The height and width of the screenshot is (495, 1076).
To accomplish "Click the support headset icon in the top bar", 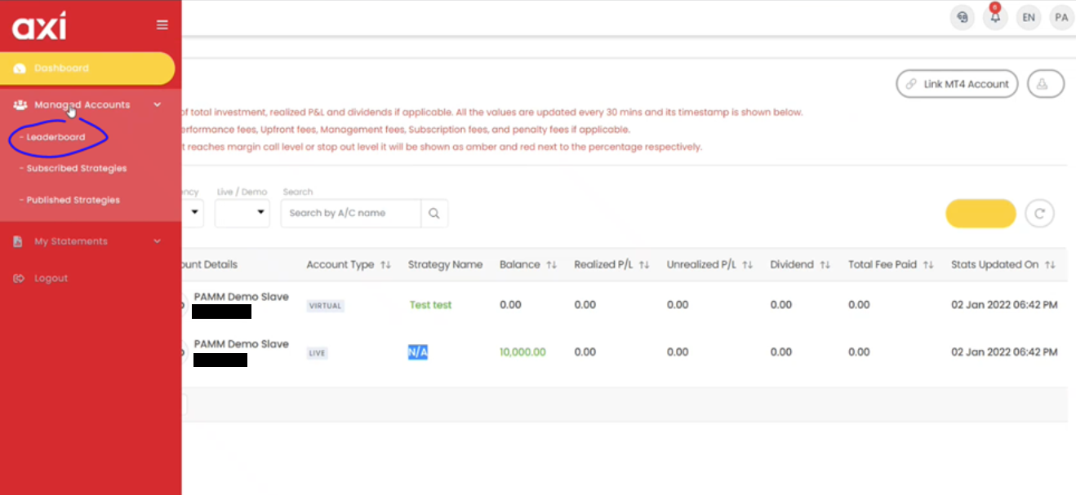I will click(962, 17).
